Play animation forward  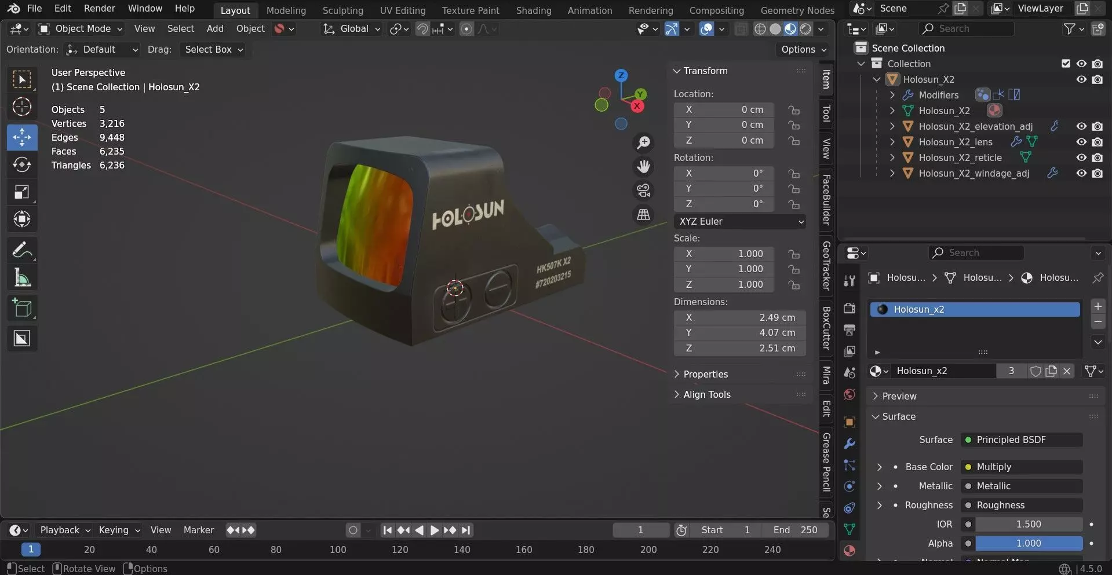point(434,530)
